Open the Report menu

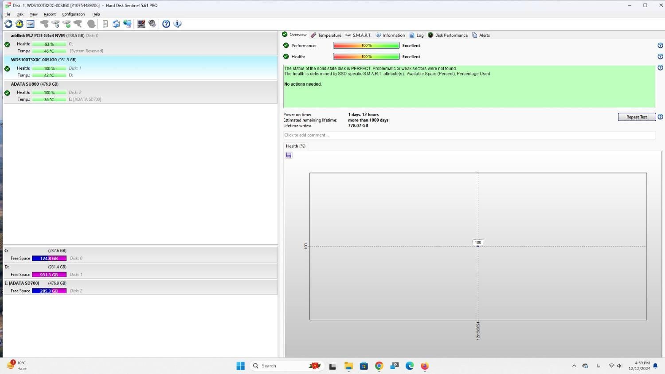(x=50, y=14)
